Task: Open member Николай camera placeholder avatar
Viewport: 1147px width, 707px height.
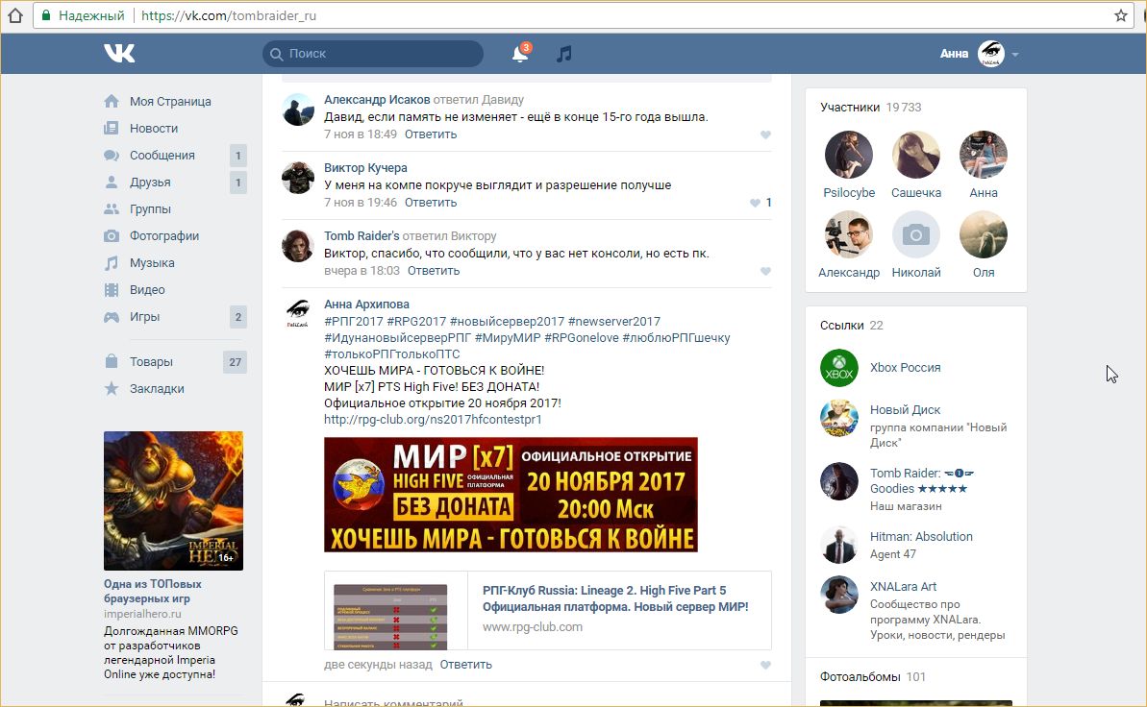Action: coord(916,234)
